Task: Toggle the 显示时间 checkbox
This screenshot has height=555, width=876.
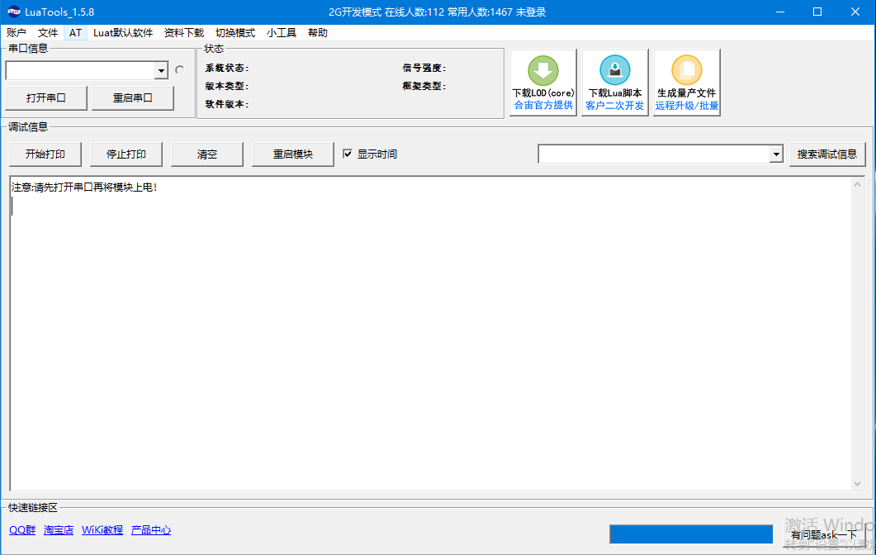Action: click(x=348, y=154)
